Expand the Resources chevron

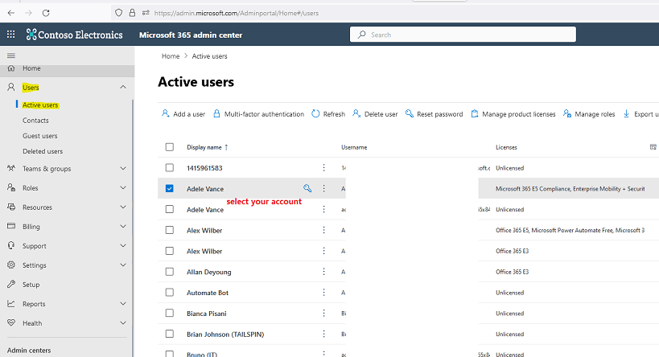(123, 207)
